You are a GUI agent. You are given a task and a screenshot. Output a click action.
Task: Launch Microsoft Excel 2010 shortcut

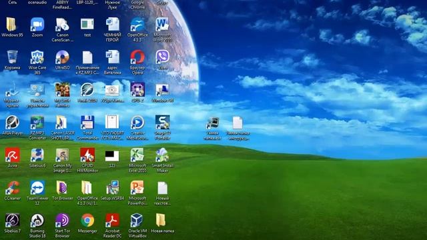137,155
